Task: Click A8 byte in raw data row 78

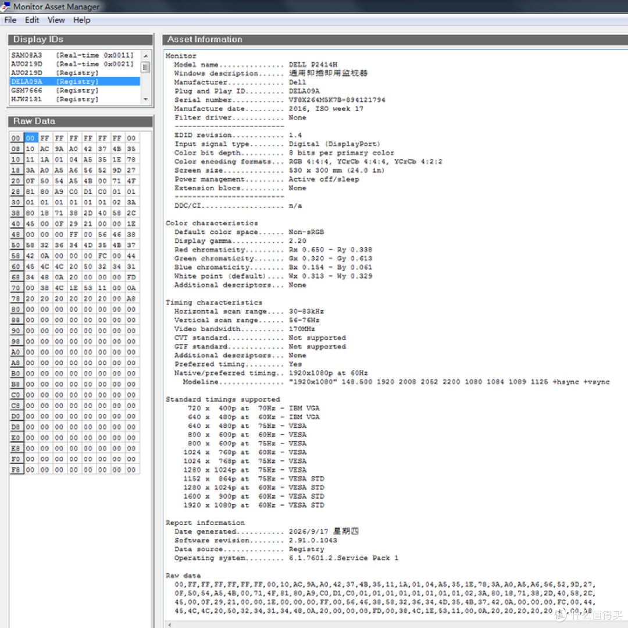Action: 131,299
